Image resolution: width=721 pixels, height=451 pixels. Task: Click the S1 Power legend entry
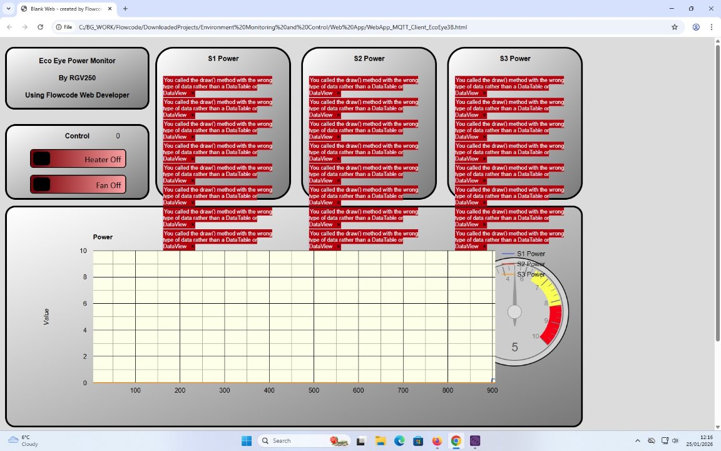[530, 254]
